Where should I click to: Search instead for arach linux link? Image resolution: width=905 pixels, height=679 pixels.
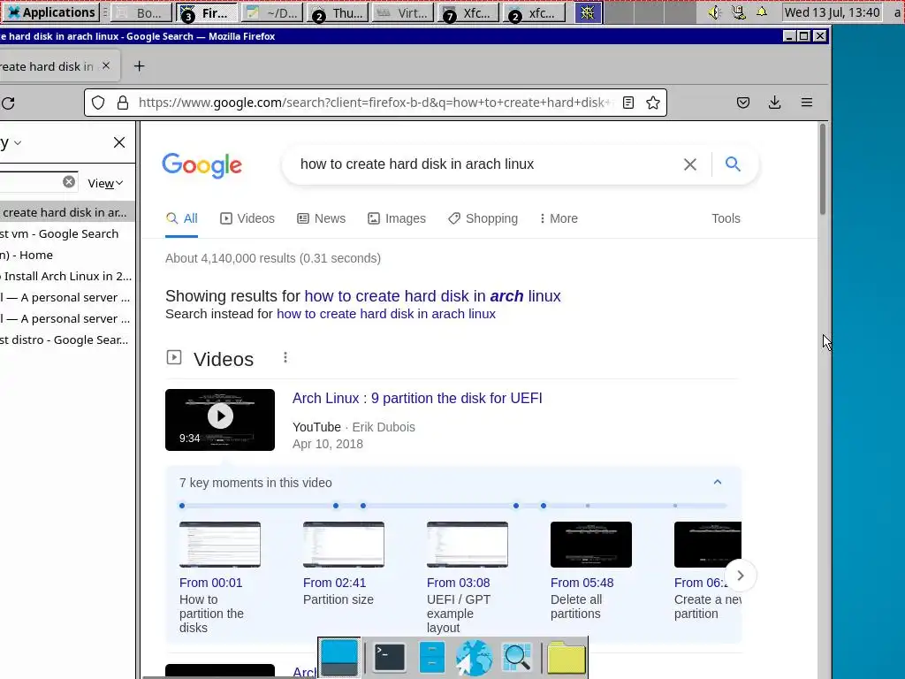[x=385, y=314]
